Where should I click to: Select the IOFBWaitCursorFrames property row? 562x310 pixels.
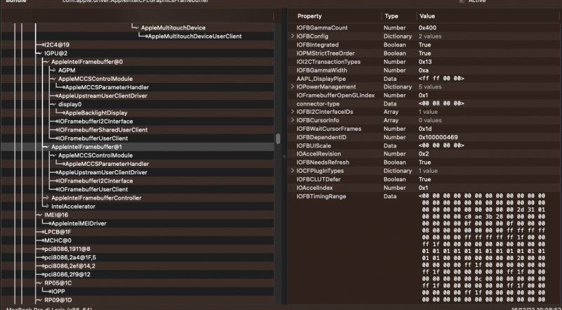424,129
